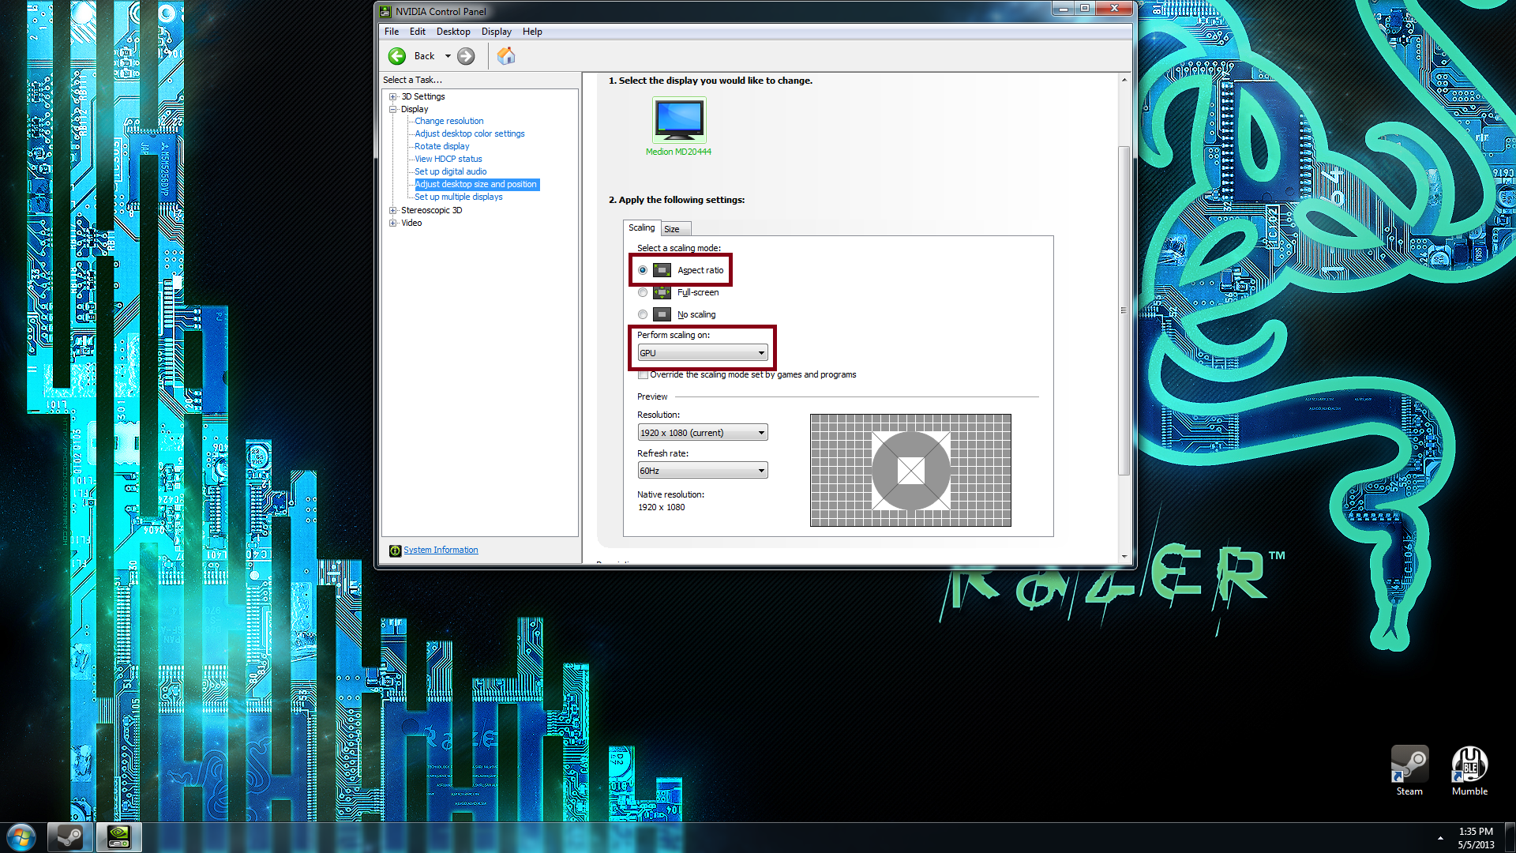This screenshot has height=853, width=1516.
Task: Click the NVIDIA Control Panel title icon
Action: (x=385, y=12)
